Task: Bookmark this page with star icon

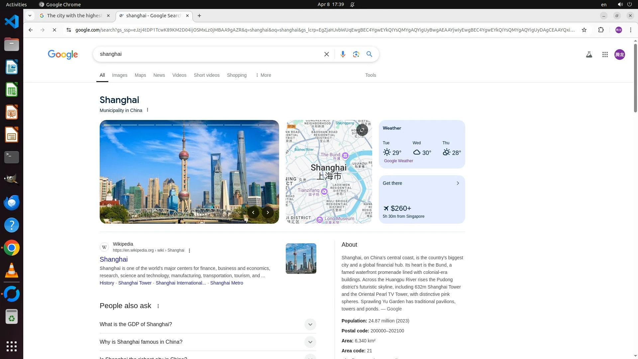Action: tap(584, 30)
